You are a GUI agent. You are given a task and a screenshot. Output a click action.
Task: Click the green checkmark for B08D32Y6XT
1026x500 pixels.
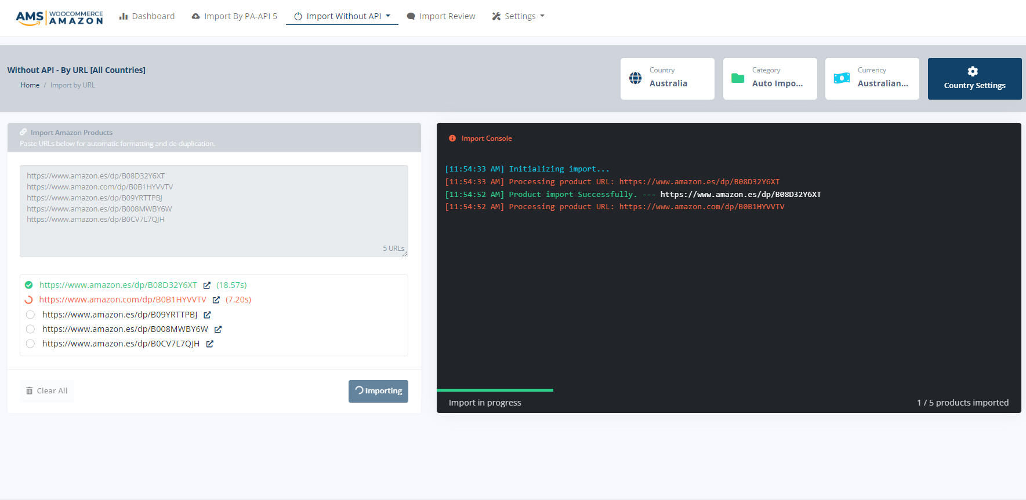point(29,285)
